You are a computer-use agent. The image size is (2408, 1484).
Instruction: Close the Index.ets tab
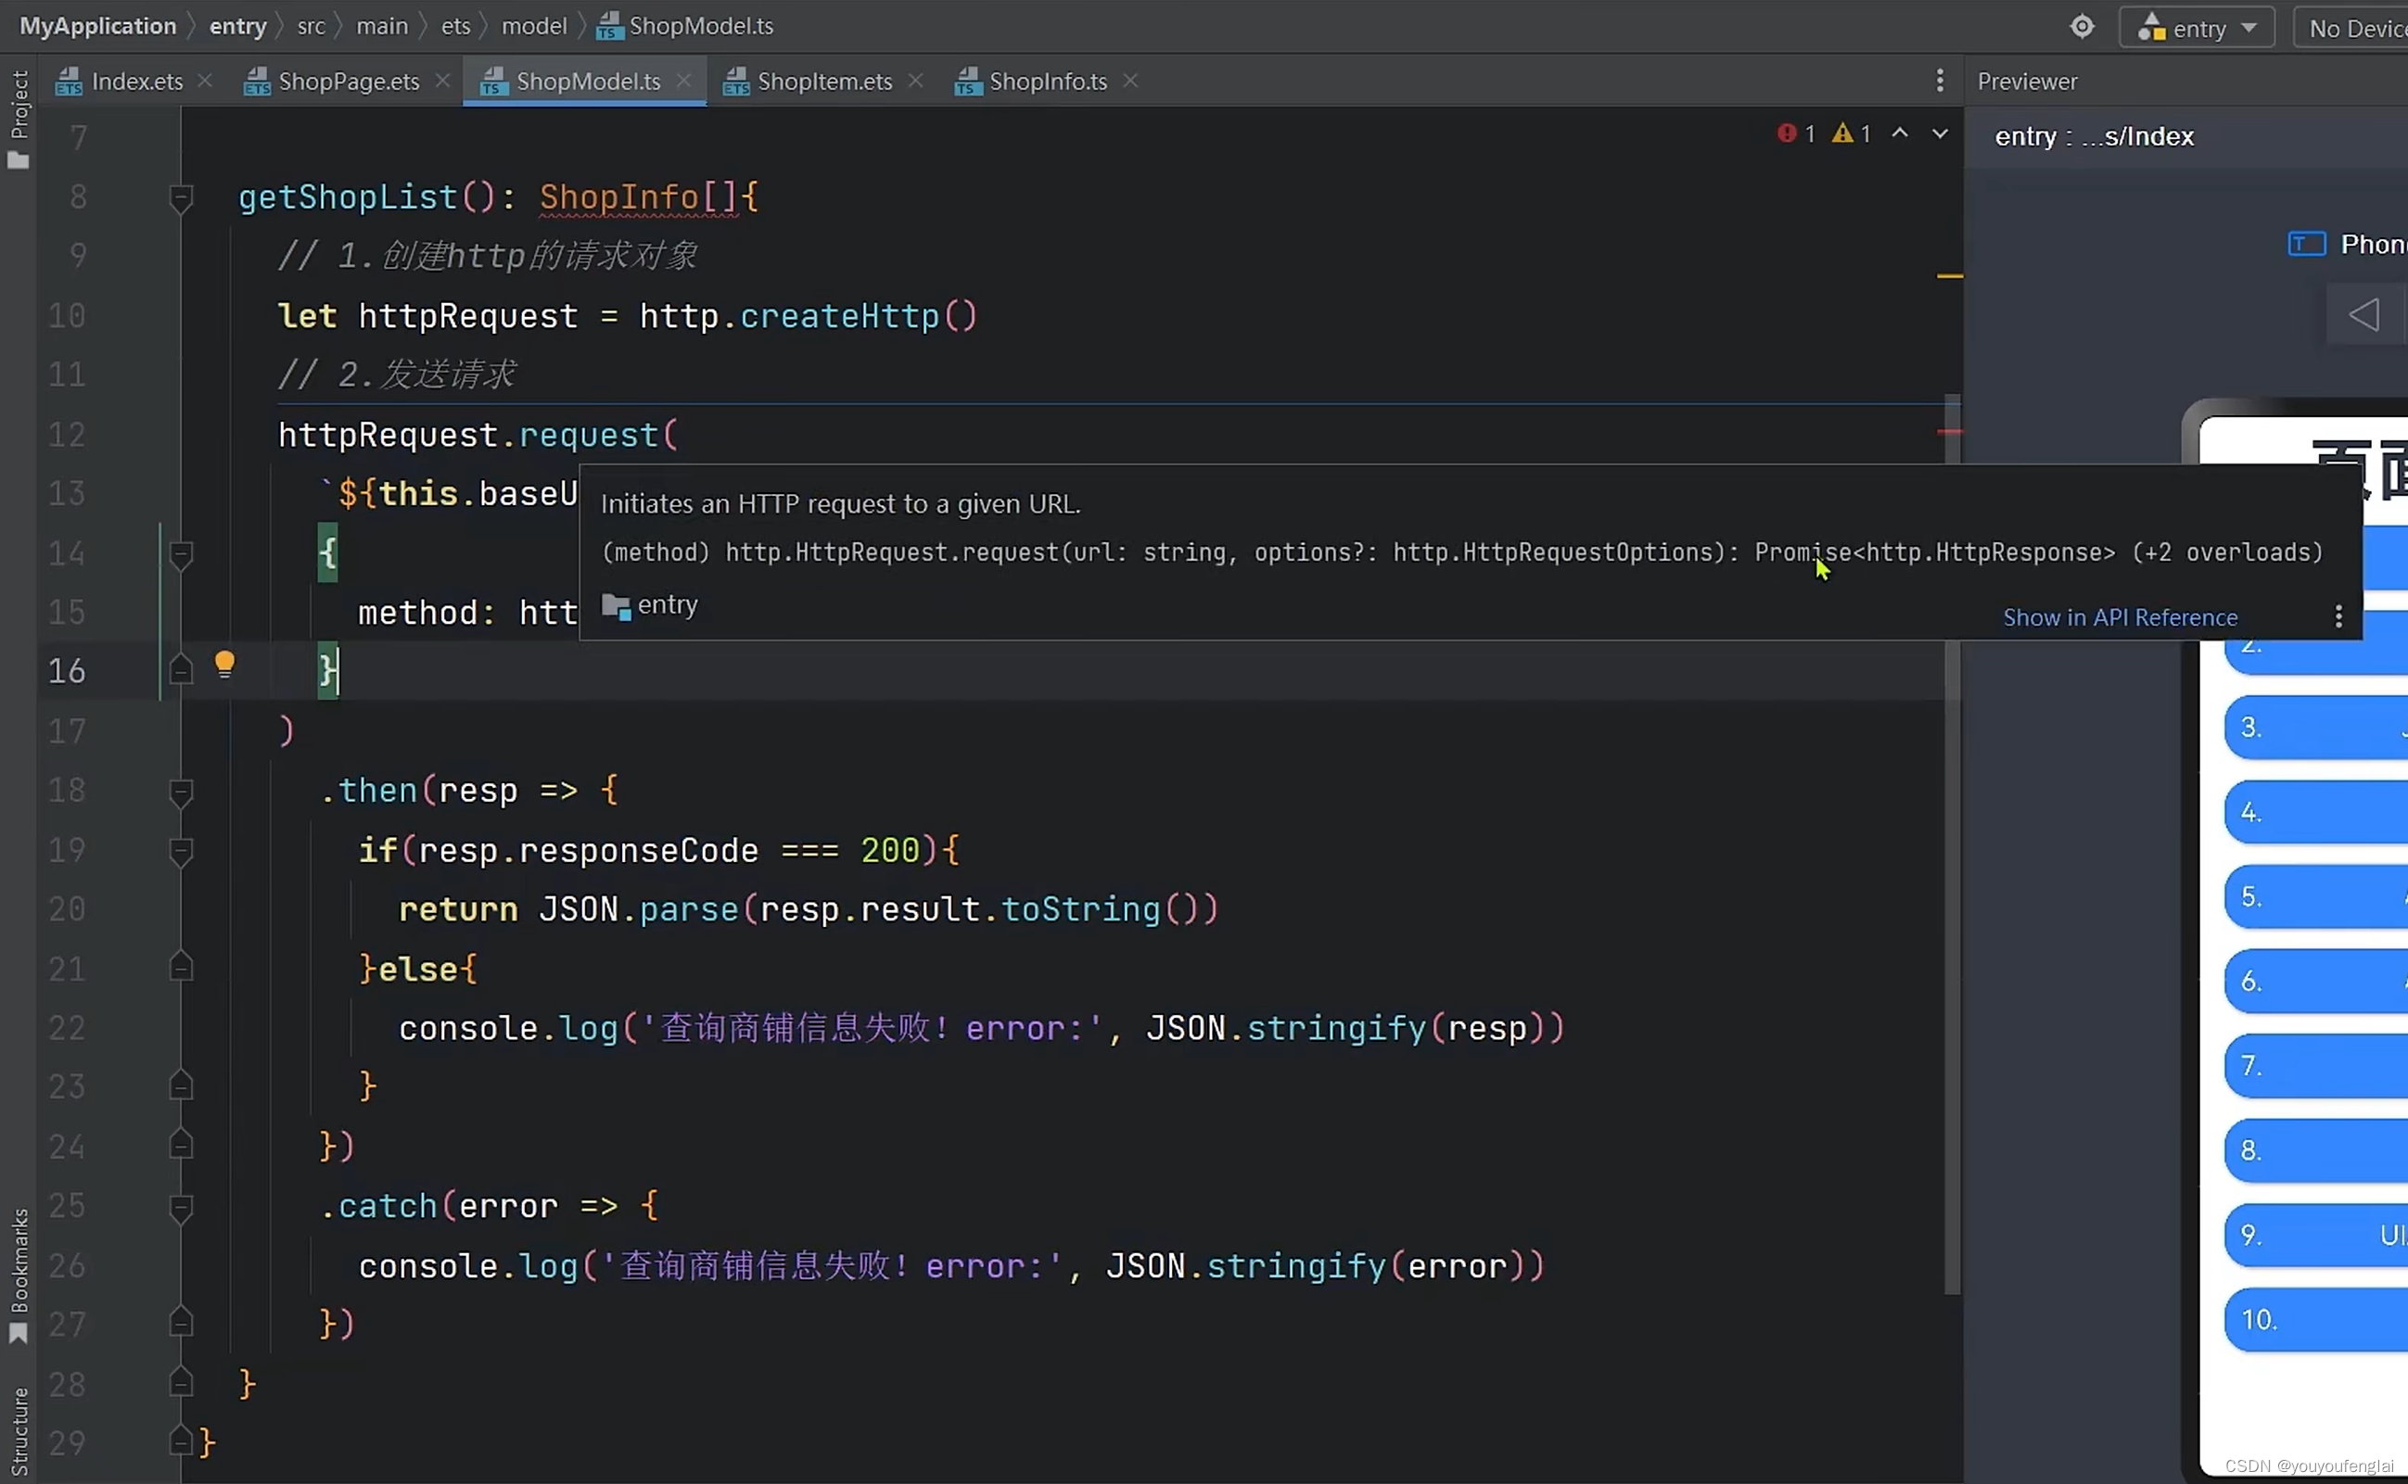[x=205, y=81]
